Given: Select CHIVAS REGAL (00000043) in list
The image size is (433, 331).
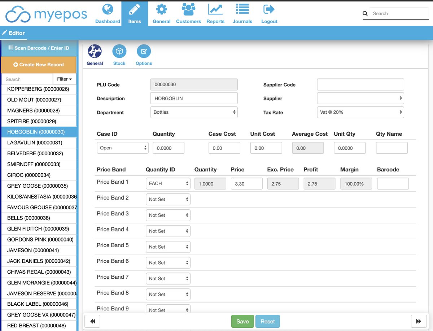Looking at the screenshot, I should [39, 272].
